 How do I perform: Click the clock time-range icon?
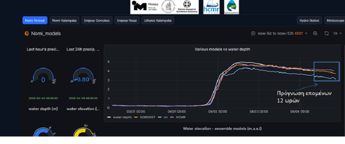[x=253, y=33]
